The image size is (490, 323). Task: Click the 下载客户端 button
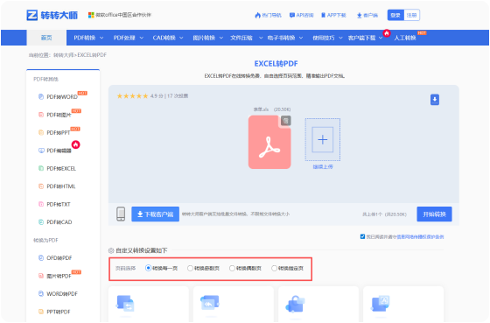[156, 214]
